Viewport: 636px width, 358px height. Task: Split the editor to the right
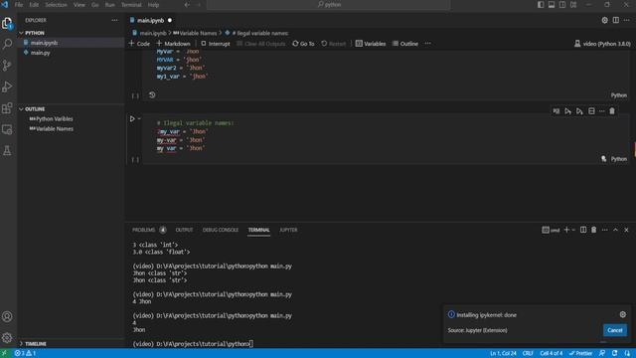[616, 20]
